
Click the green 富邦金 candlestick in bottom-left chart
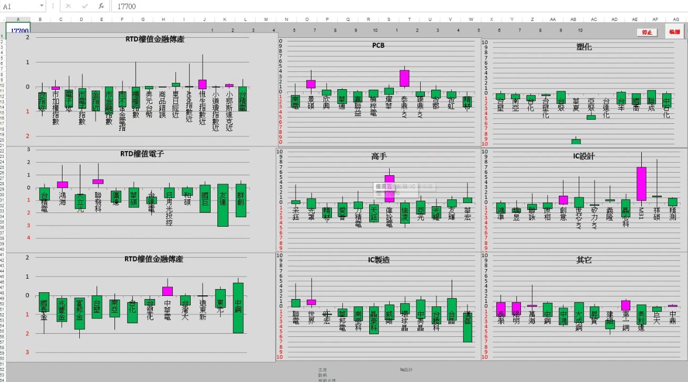79,313
